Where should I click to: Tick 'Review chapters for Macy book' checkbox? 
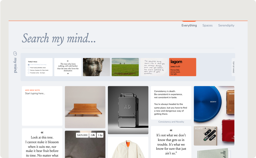(29, 70)
